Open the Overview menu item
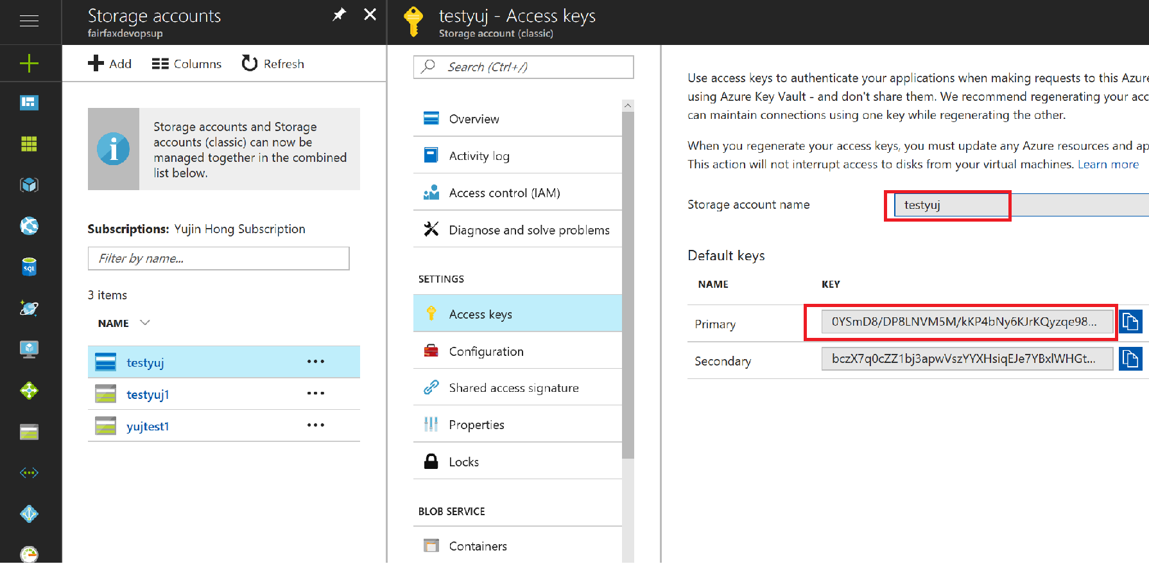The height and width of the screenshot is (564, 1149). pyautogui.click(x=518, y=119)
